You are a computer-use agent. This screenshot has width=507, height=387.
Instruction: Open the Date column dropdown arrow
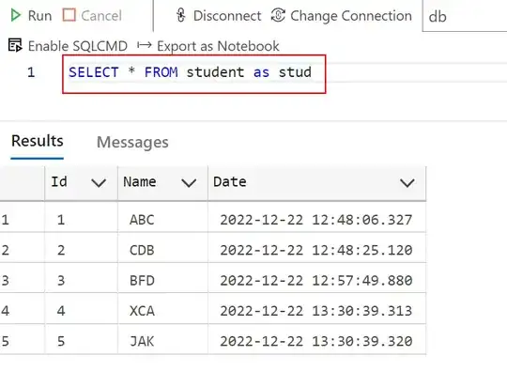pyautogui.click(x=407, y=183)
